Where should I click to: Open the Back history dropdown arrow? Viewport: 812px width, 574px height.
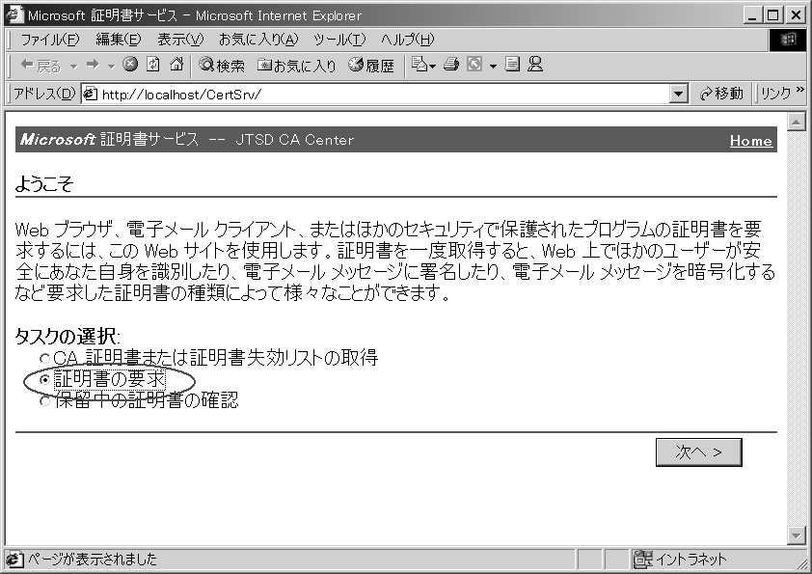click(x=73, y=67)
